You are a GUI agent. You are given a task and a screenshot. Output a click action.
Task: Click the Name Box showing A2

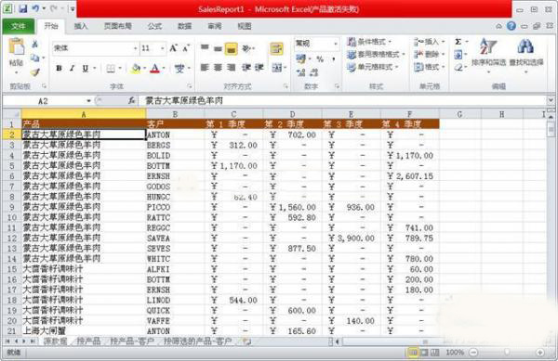(x=43, y=101)
